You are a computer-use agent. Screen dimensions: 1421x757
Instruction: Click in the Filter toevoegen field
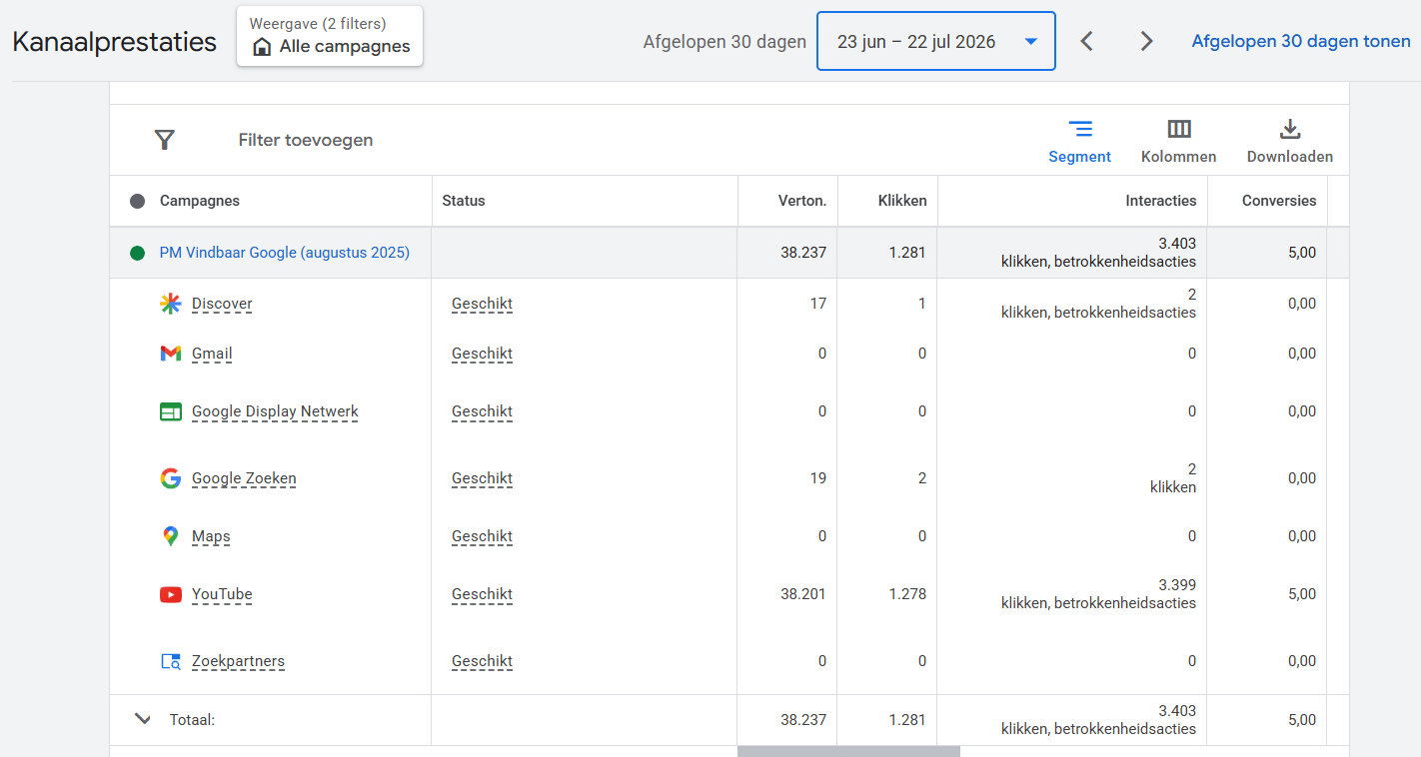(x=306, y=140)
